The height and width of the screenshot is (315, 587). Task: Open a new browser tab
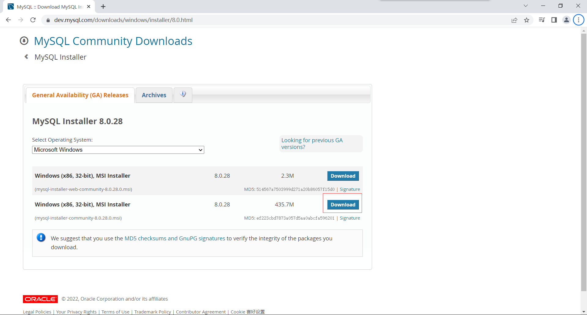pos(103,6)
